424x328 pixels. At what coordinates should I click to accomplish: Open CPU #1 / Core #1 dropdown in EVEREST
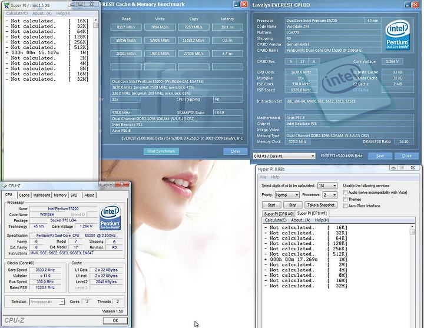(x=284, y=156)
